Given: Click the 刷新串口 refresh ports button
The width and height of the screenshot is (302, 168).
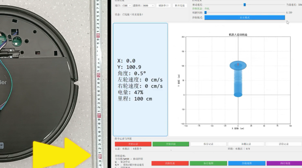Looking at the screenshot, I should point(163,6).
